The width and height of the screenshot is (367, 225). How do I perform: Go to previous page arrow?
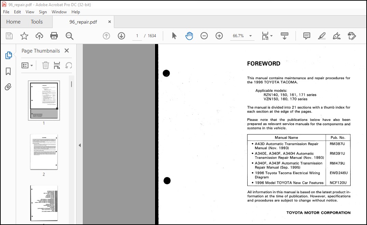(106, 36)
